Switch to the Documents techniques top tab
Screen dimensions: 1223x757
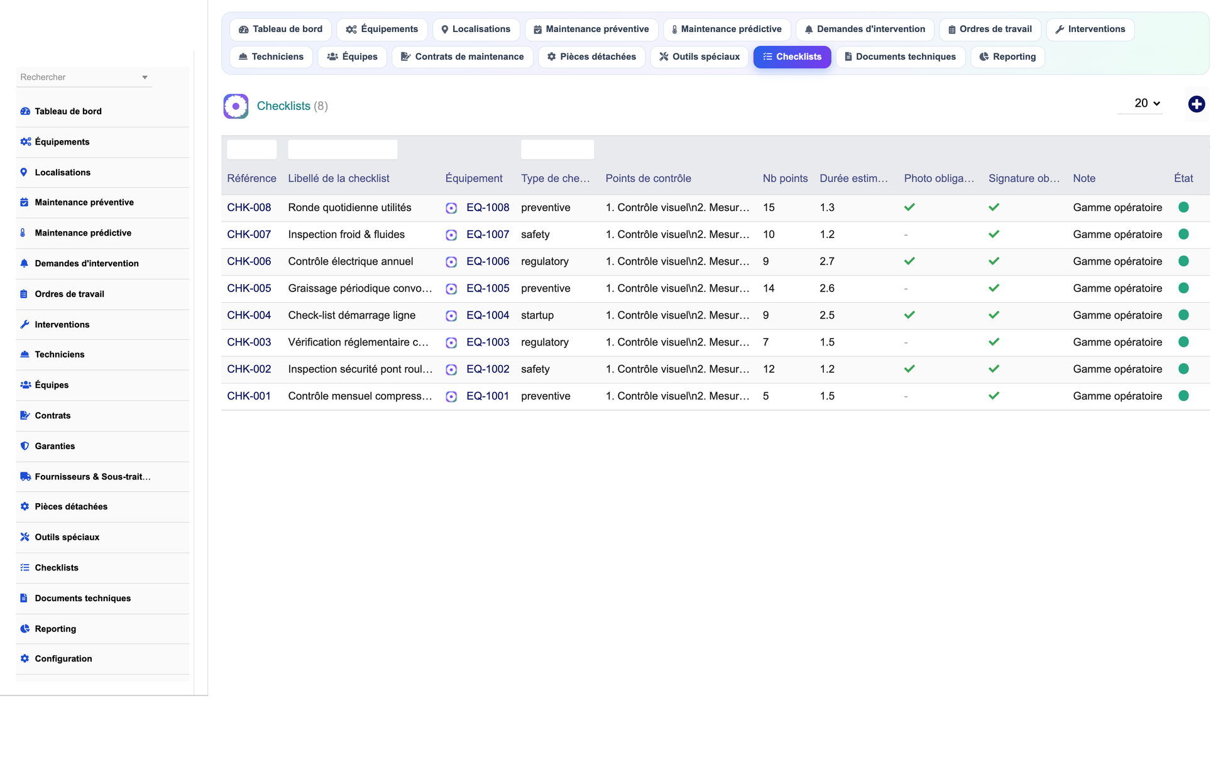[x=900, y=57]
